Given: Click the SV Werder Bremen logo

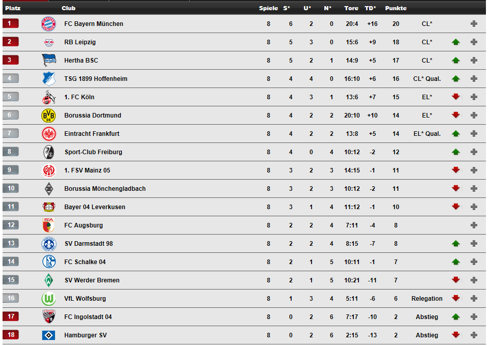Looking at the screenshot, I should click(x=48, y=280).
